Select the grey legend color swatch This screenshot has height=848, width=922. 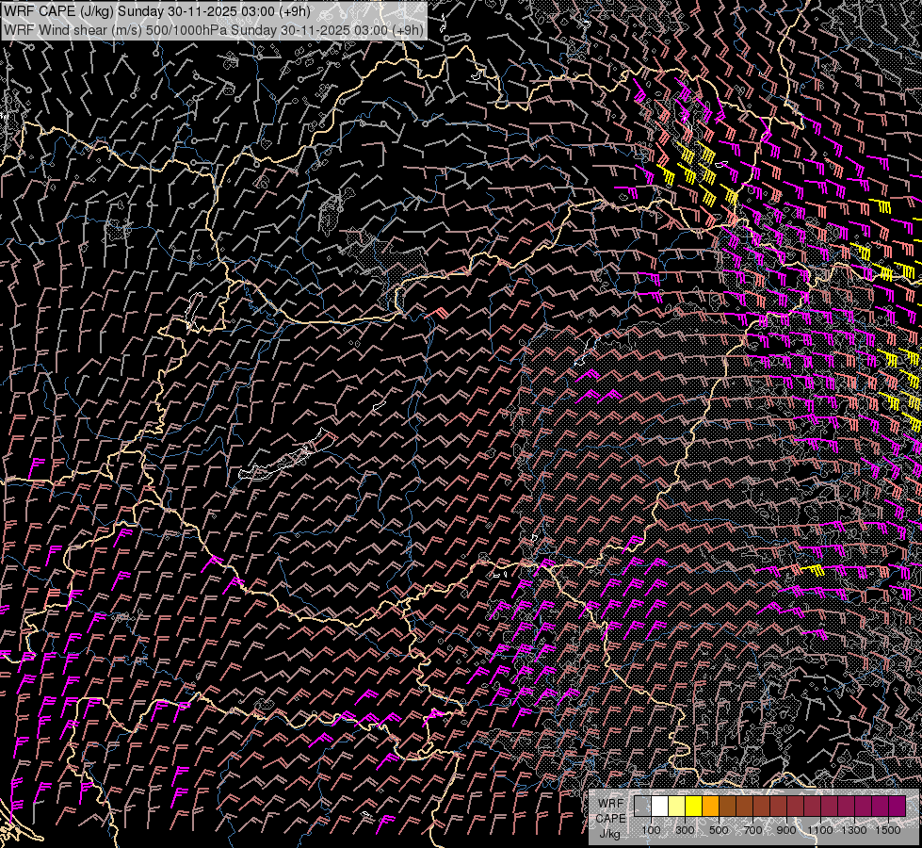[x=642, y=807]
